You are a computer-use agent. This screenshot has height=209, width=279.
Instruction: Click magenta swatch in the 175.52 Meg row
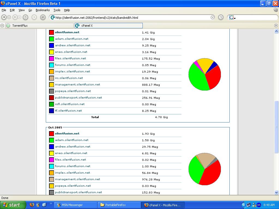[51, 59]
